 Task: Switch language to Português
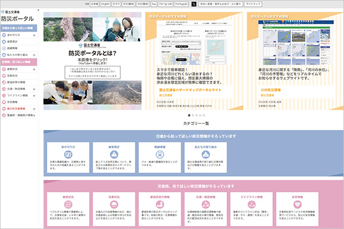click(181, 4)
